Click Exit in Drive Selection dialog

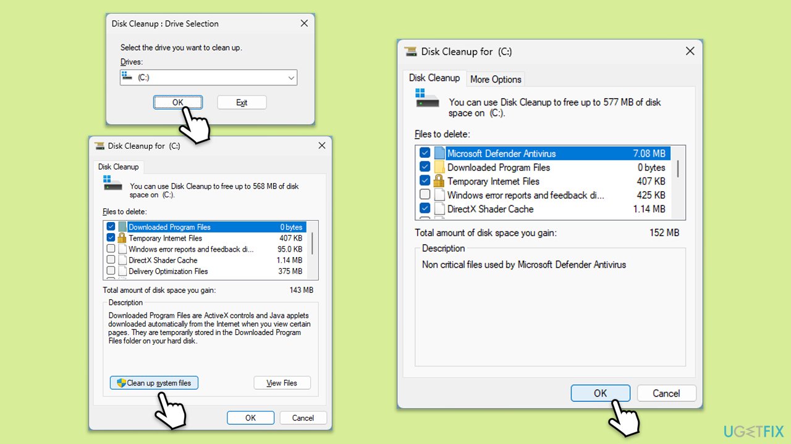coord(242,102)
